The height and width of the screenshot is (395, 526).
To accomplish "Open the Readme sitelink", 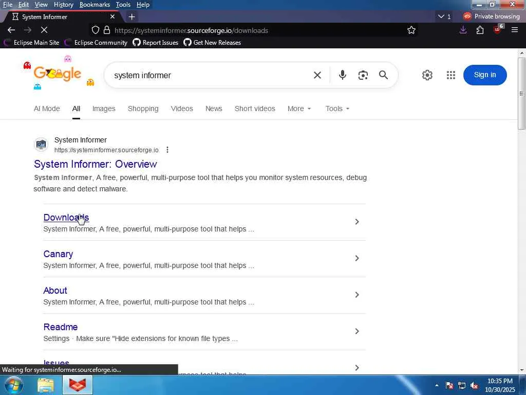I will click(x=61, y=327).
